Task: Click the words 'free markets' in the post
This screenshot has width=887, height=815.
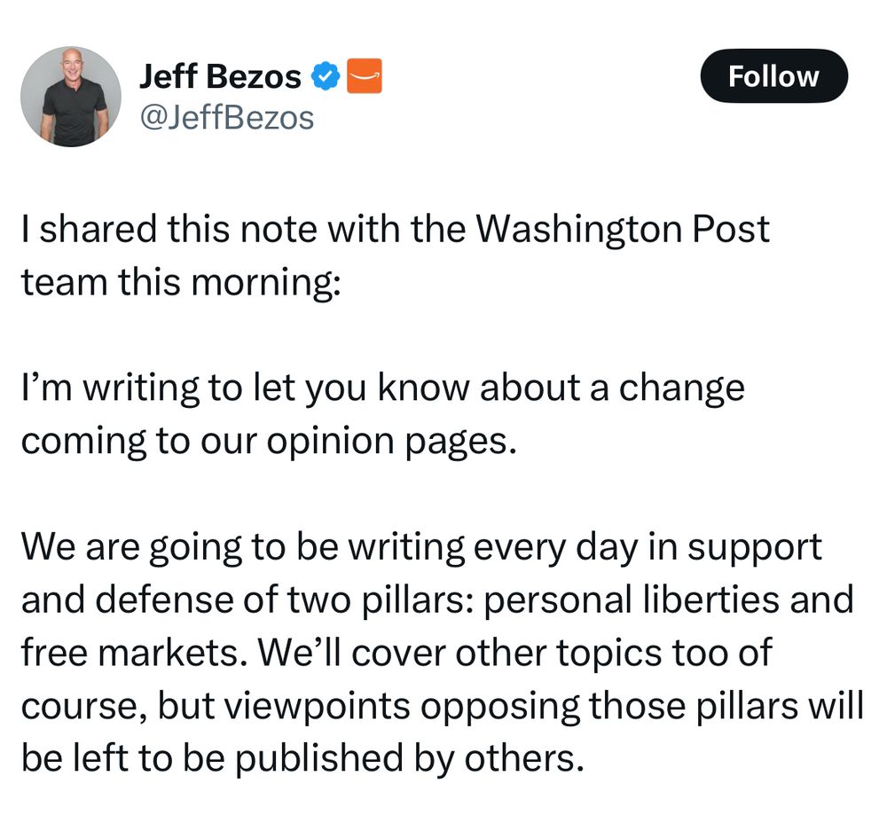Action: 134,653
